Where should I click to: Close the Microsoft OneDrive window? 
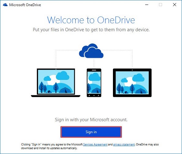(x=175, y=5)
